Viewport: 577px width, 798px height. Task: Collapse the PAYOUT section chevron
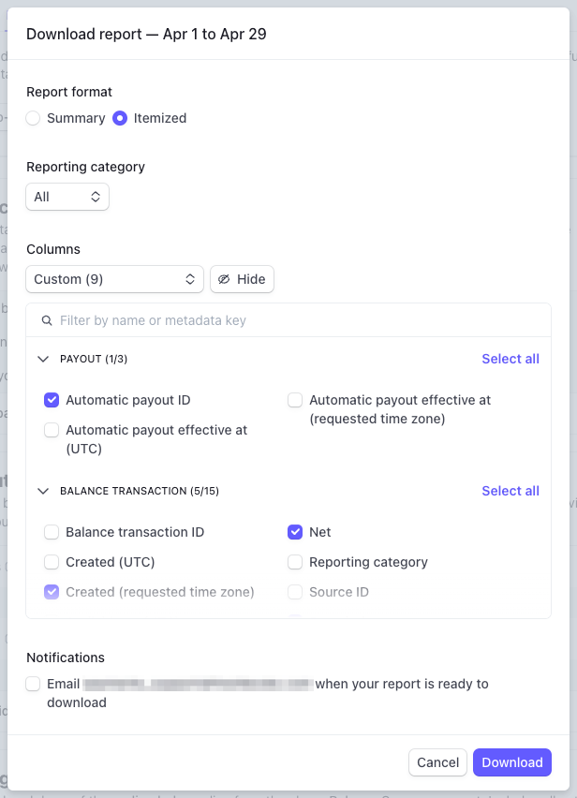point(42,359)
